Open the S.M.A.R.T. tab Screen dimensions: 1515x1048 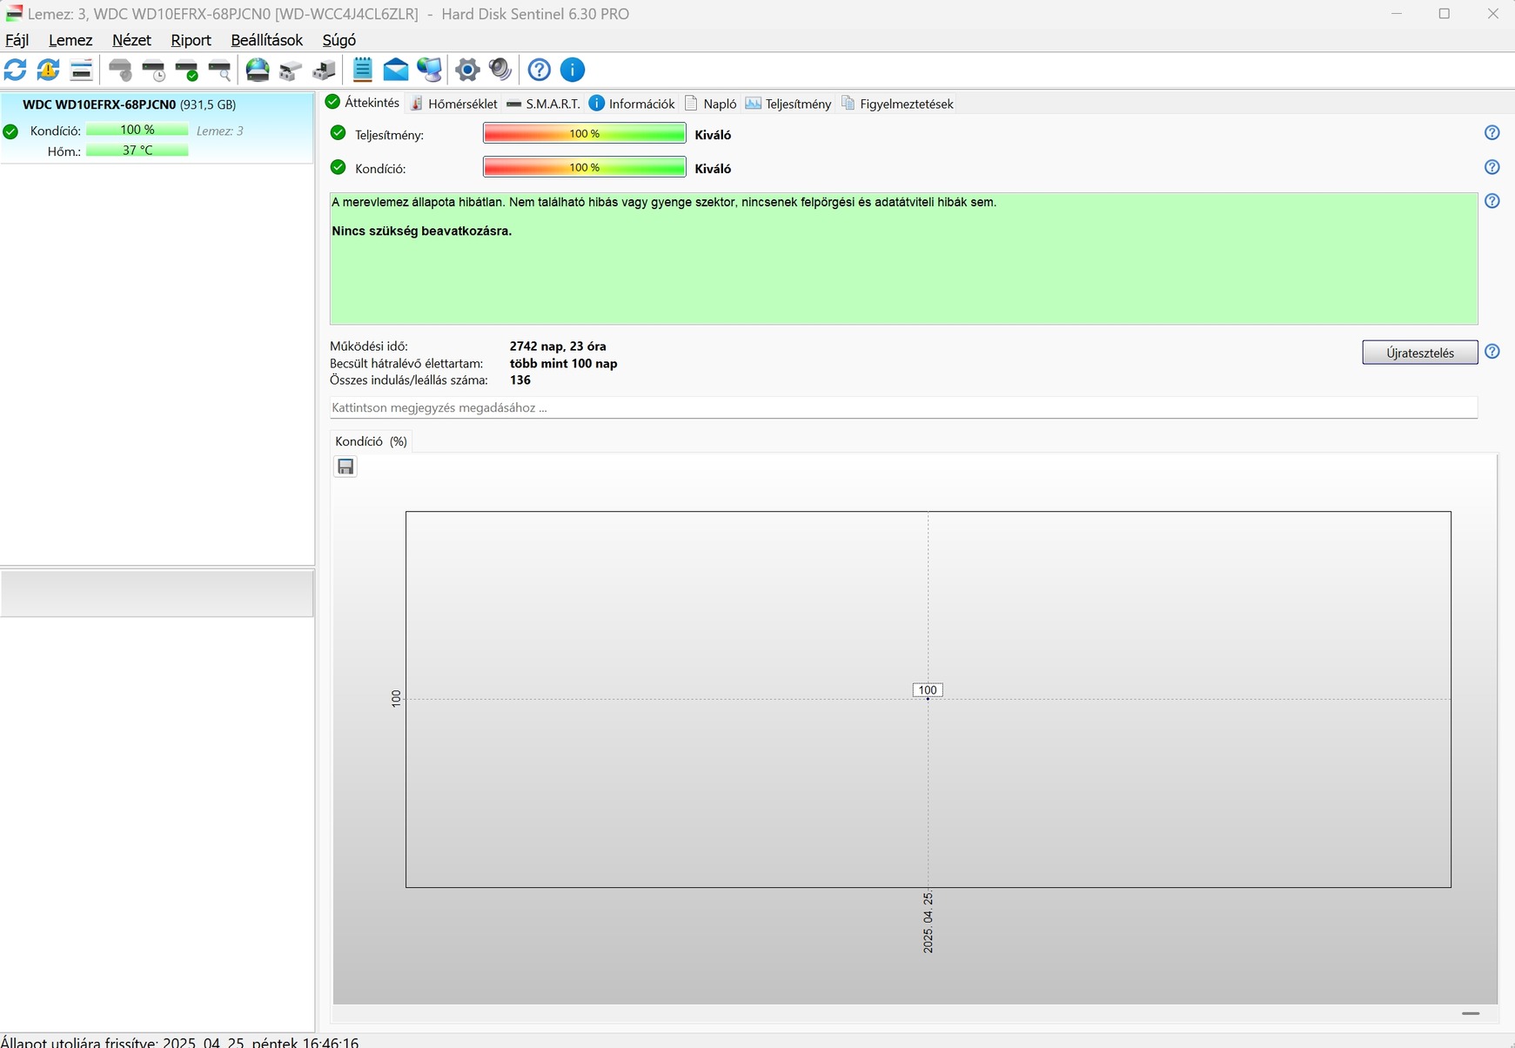click(x=543, y=104)
